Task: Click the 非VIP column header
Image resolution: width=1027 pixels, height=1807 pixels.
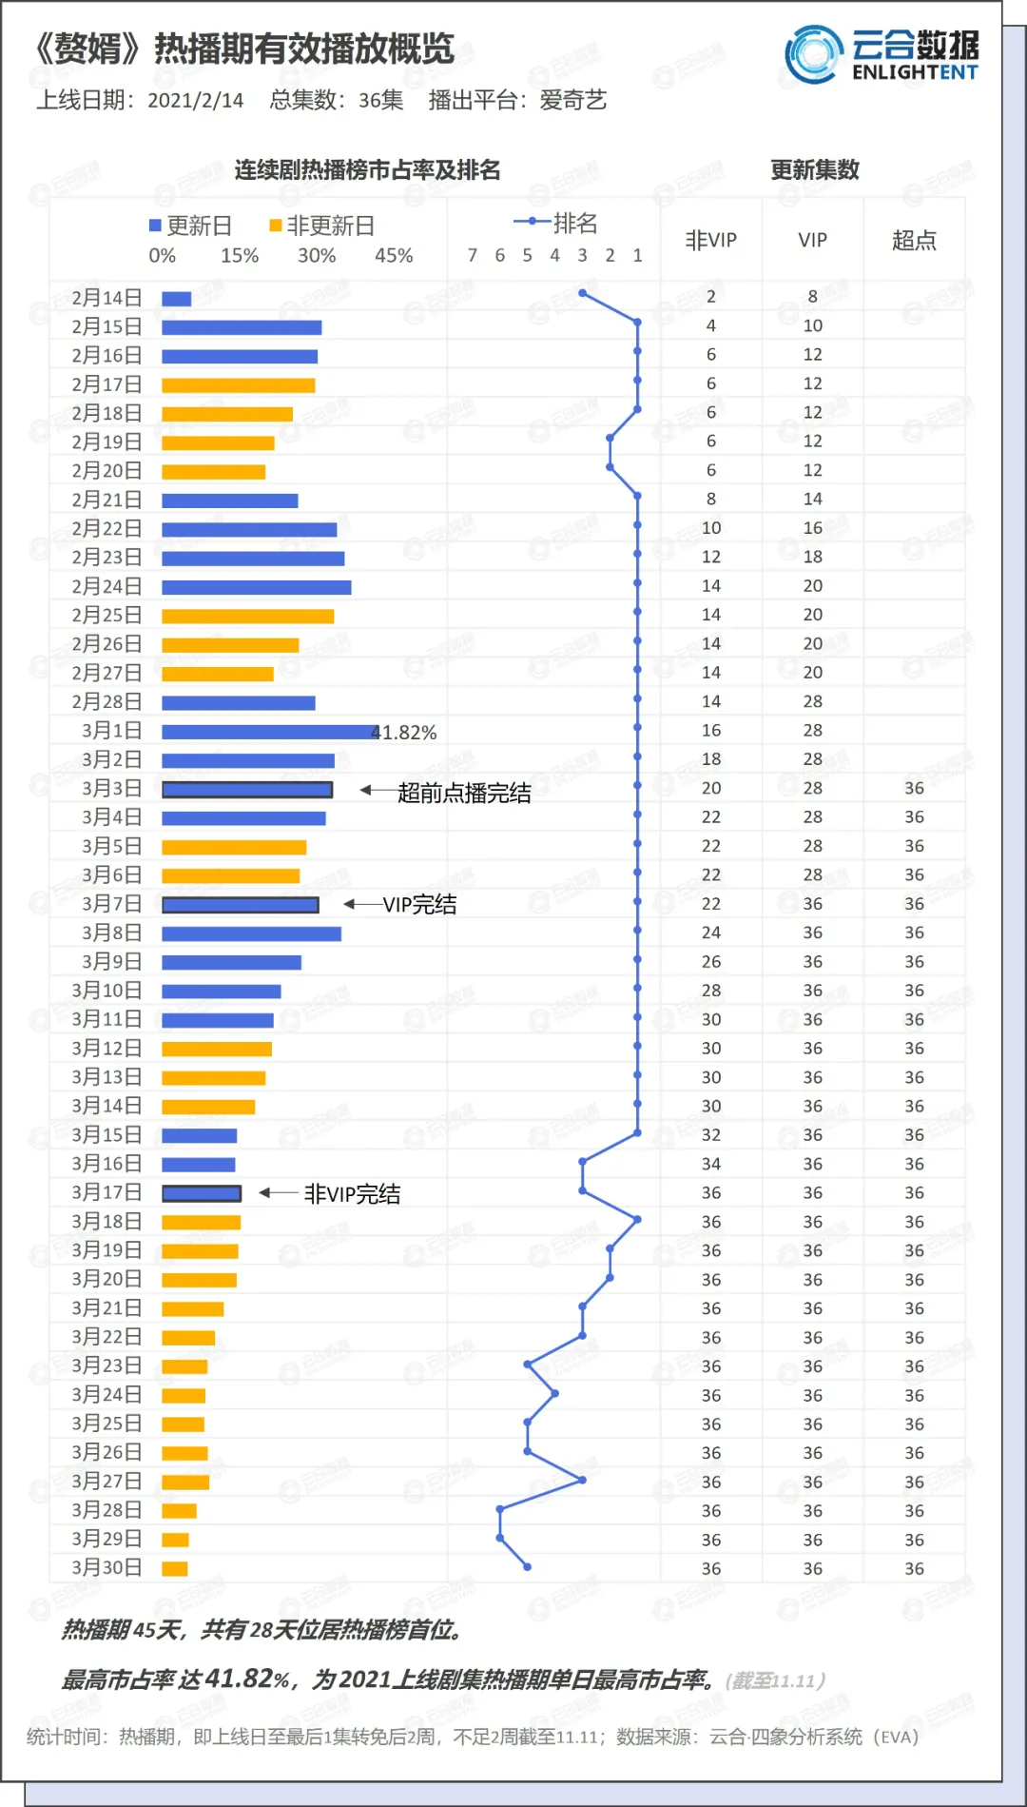Action: pyautogui.click(x=711, y=240)
